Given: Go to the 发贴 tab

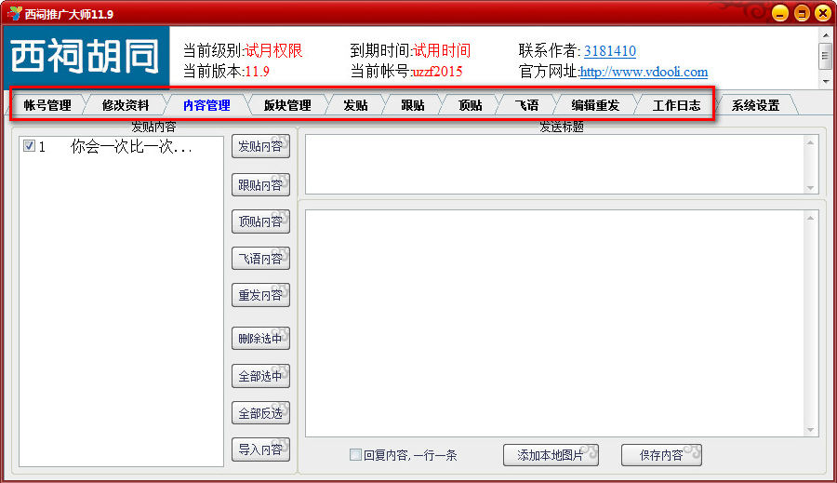Looking at the screenshot, I should point(355,105).
